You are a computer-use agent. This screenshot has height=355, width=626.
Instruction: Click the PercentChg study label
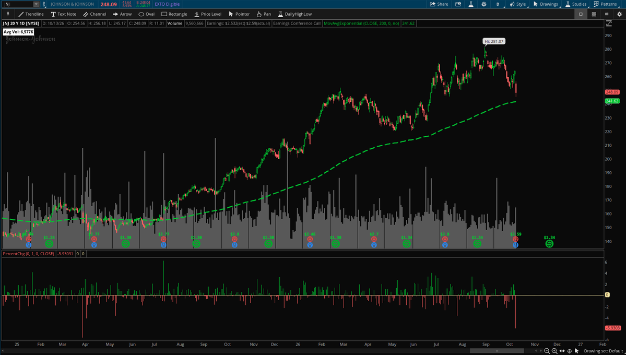point(28,254)
